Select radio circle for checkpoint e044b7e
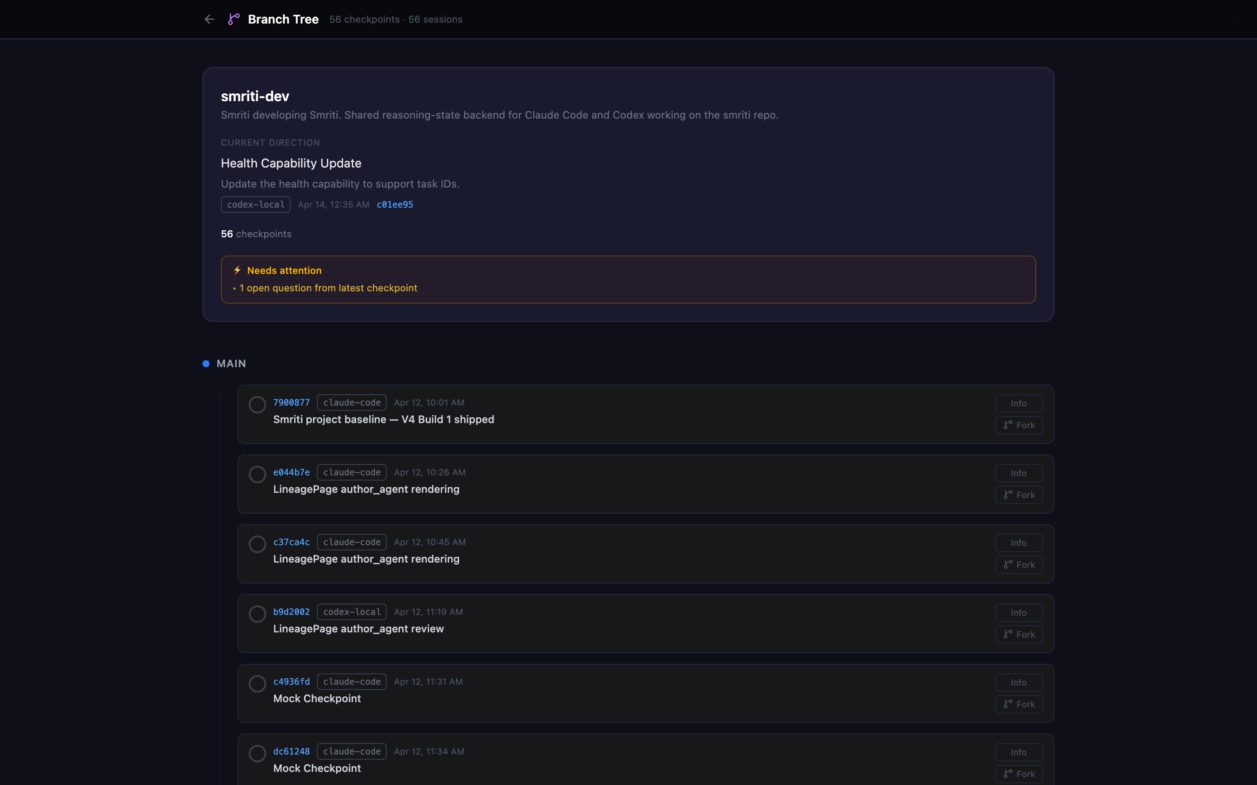The height and width of the screenshot is (785, 1257). click(257, 474)
